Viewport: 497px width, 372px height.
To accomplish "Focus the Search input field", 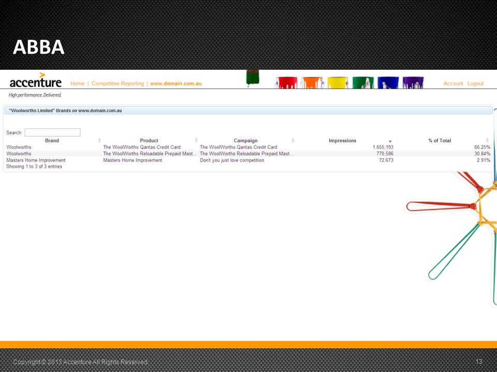I will click(x=53, y=132).
